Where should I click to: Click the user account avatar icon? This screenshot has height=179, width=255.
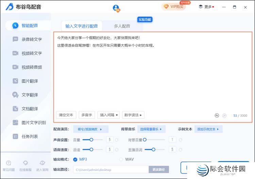116,8
